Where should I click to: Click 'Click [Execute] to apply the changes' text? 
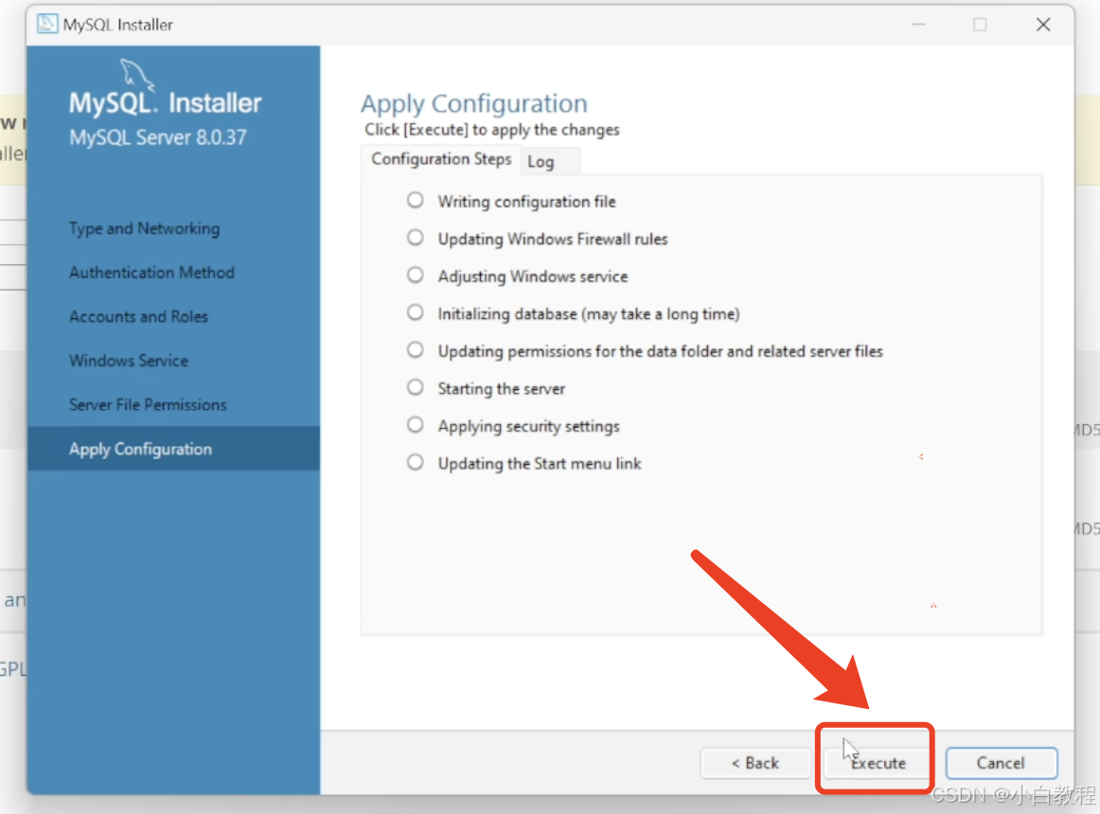coord(492,130)
